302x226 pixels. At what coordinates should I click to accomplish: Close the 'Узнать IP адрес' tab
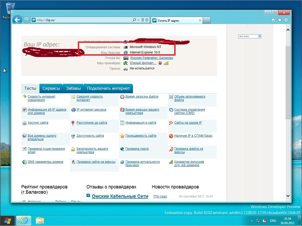click(x=200, y=20)
